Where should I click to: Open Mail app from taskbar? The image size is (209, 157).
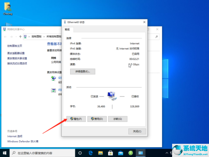click(x=120, y=153)
